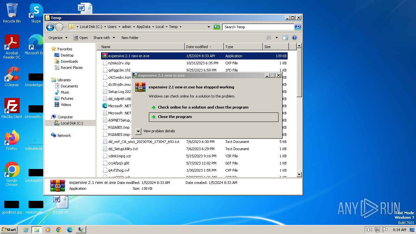Sort by Name column header
Screen dimensions: 416x234
(141, 47)
